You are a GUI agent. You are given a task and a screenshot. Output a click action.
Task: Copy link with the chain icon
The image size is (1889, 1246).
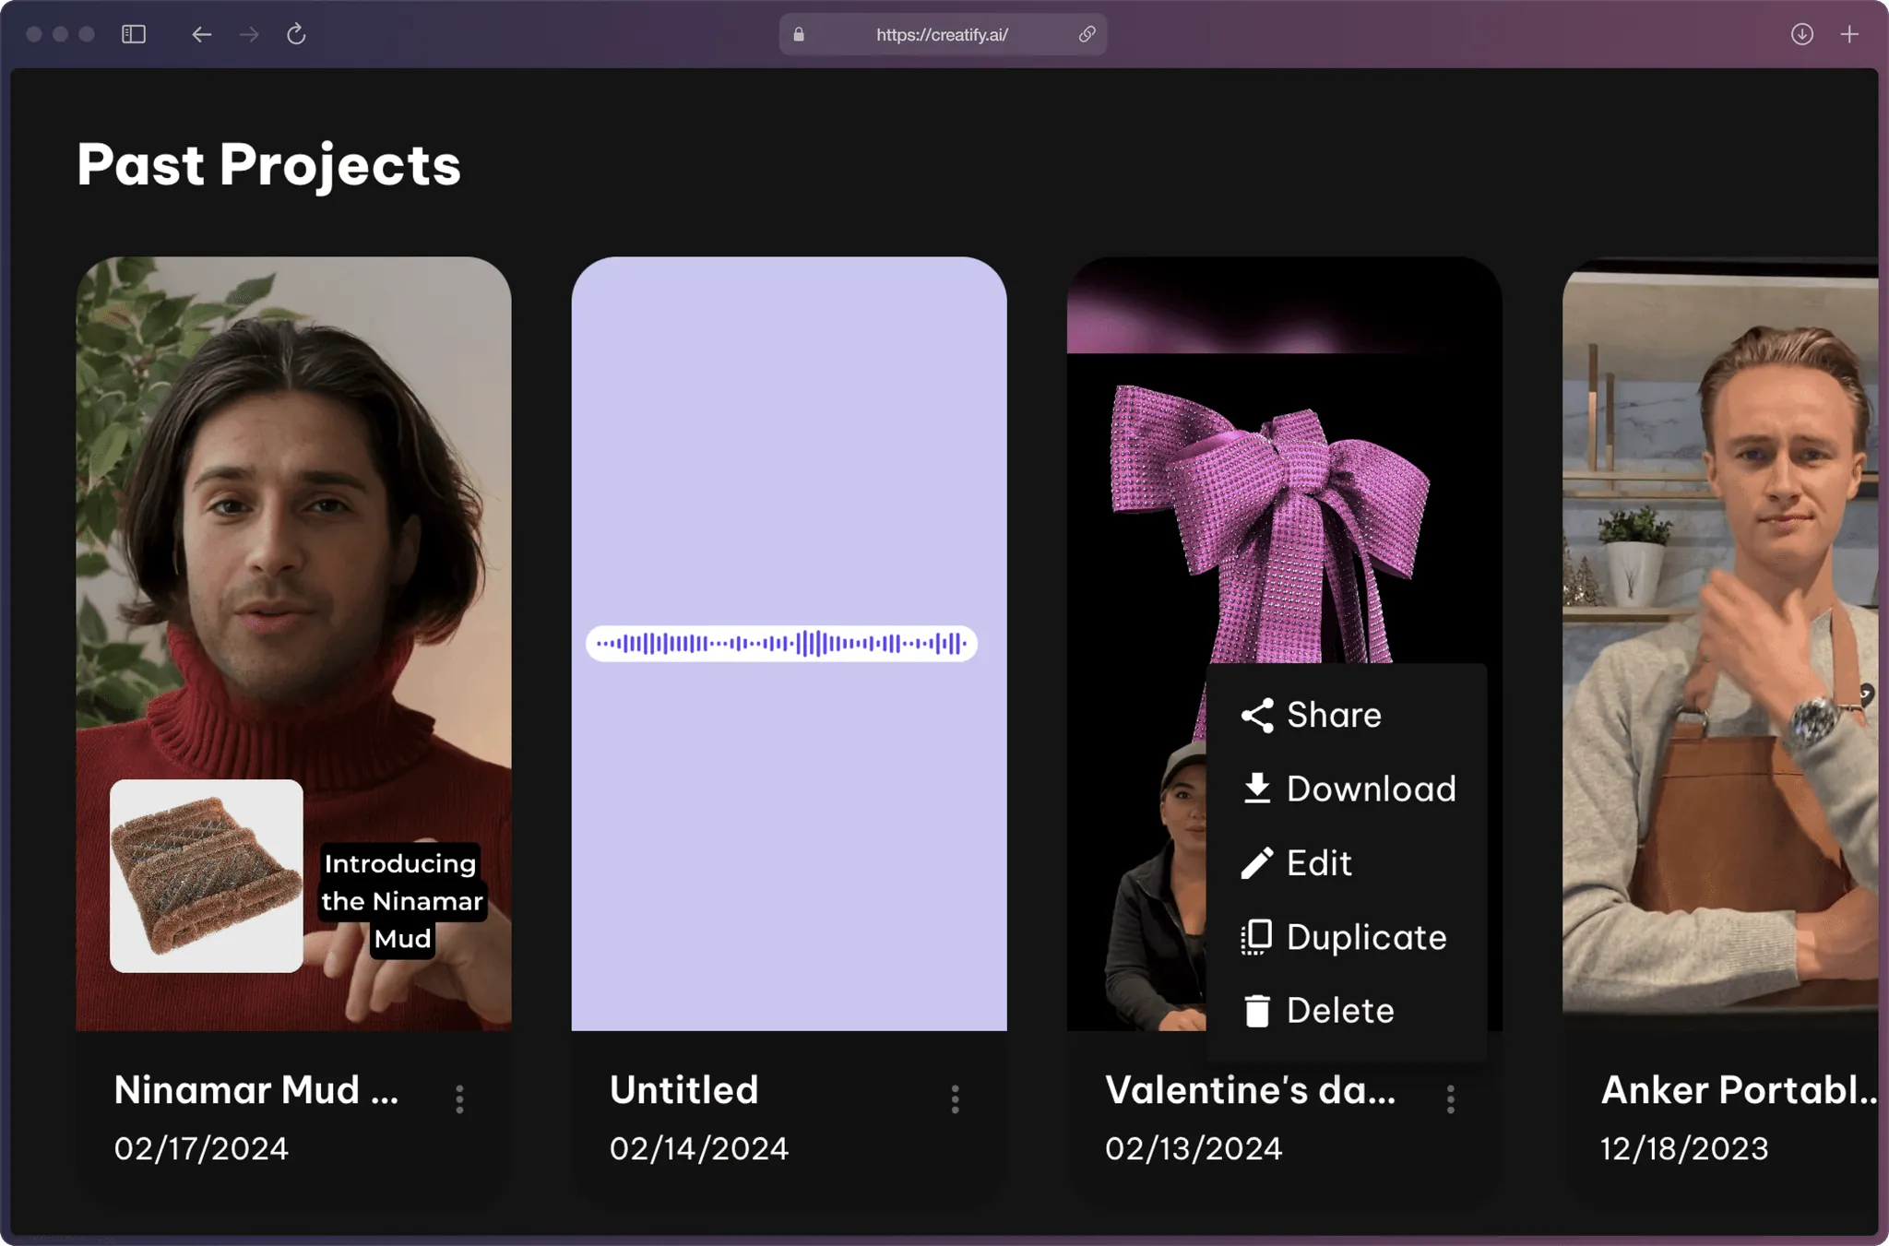coord(1087,34)
